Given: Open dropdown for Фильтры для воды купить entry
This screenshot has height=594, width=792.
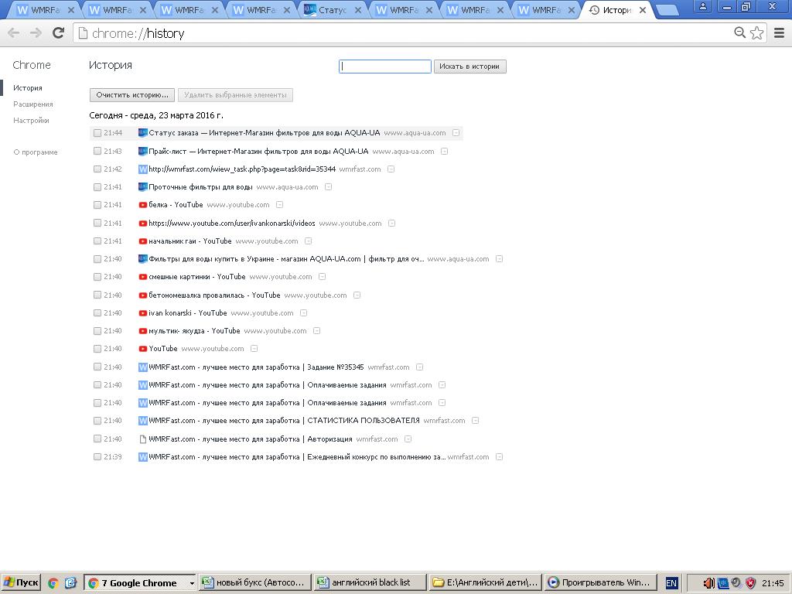Looking at the screenshot, I should (x=500, y=258).
